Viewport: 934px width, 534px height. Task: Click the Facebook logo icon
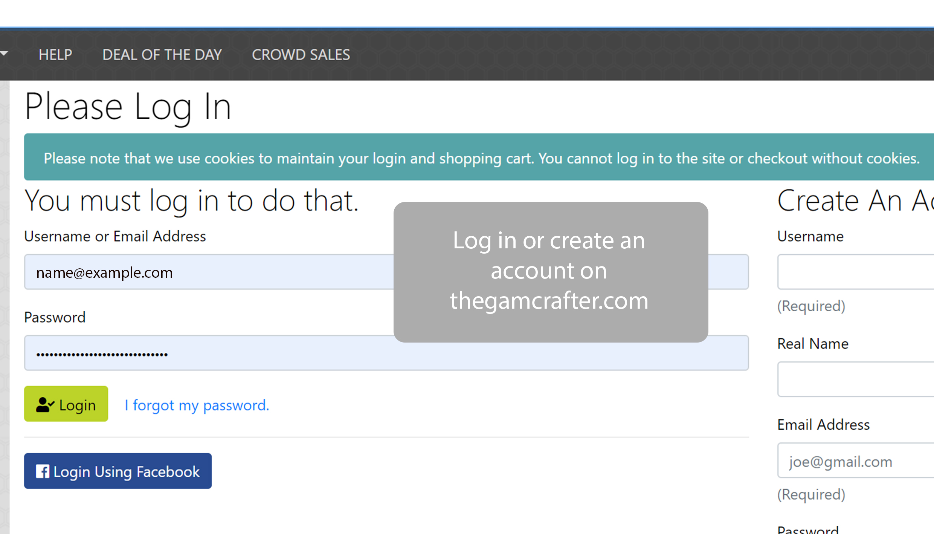point(42,471)
